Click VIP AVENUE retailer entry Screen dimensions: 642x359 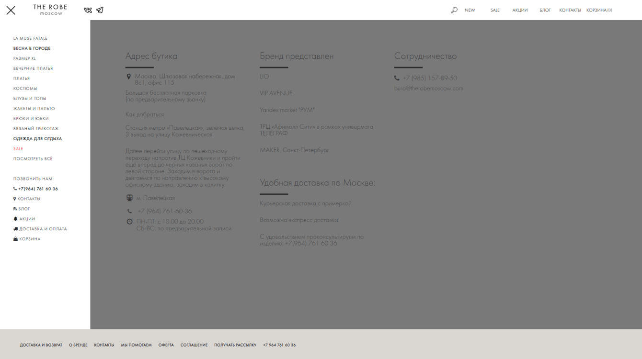click(276, 93)
